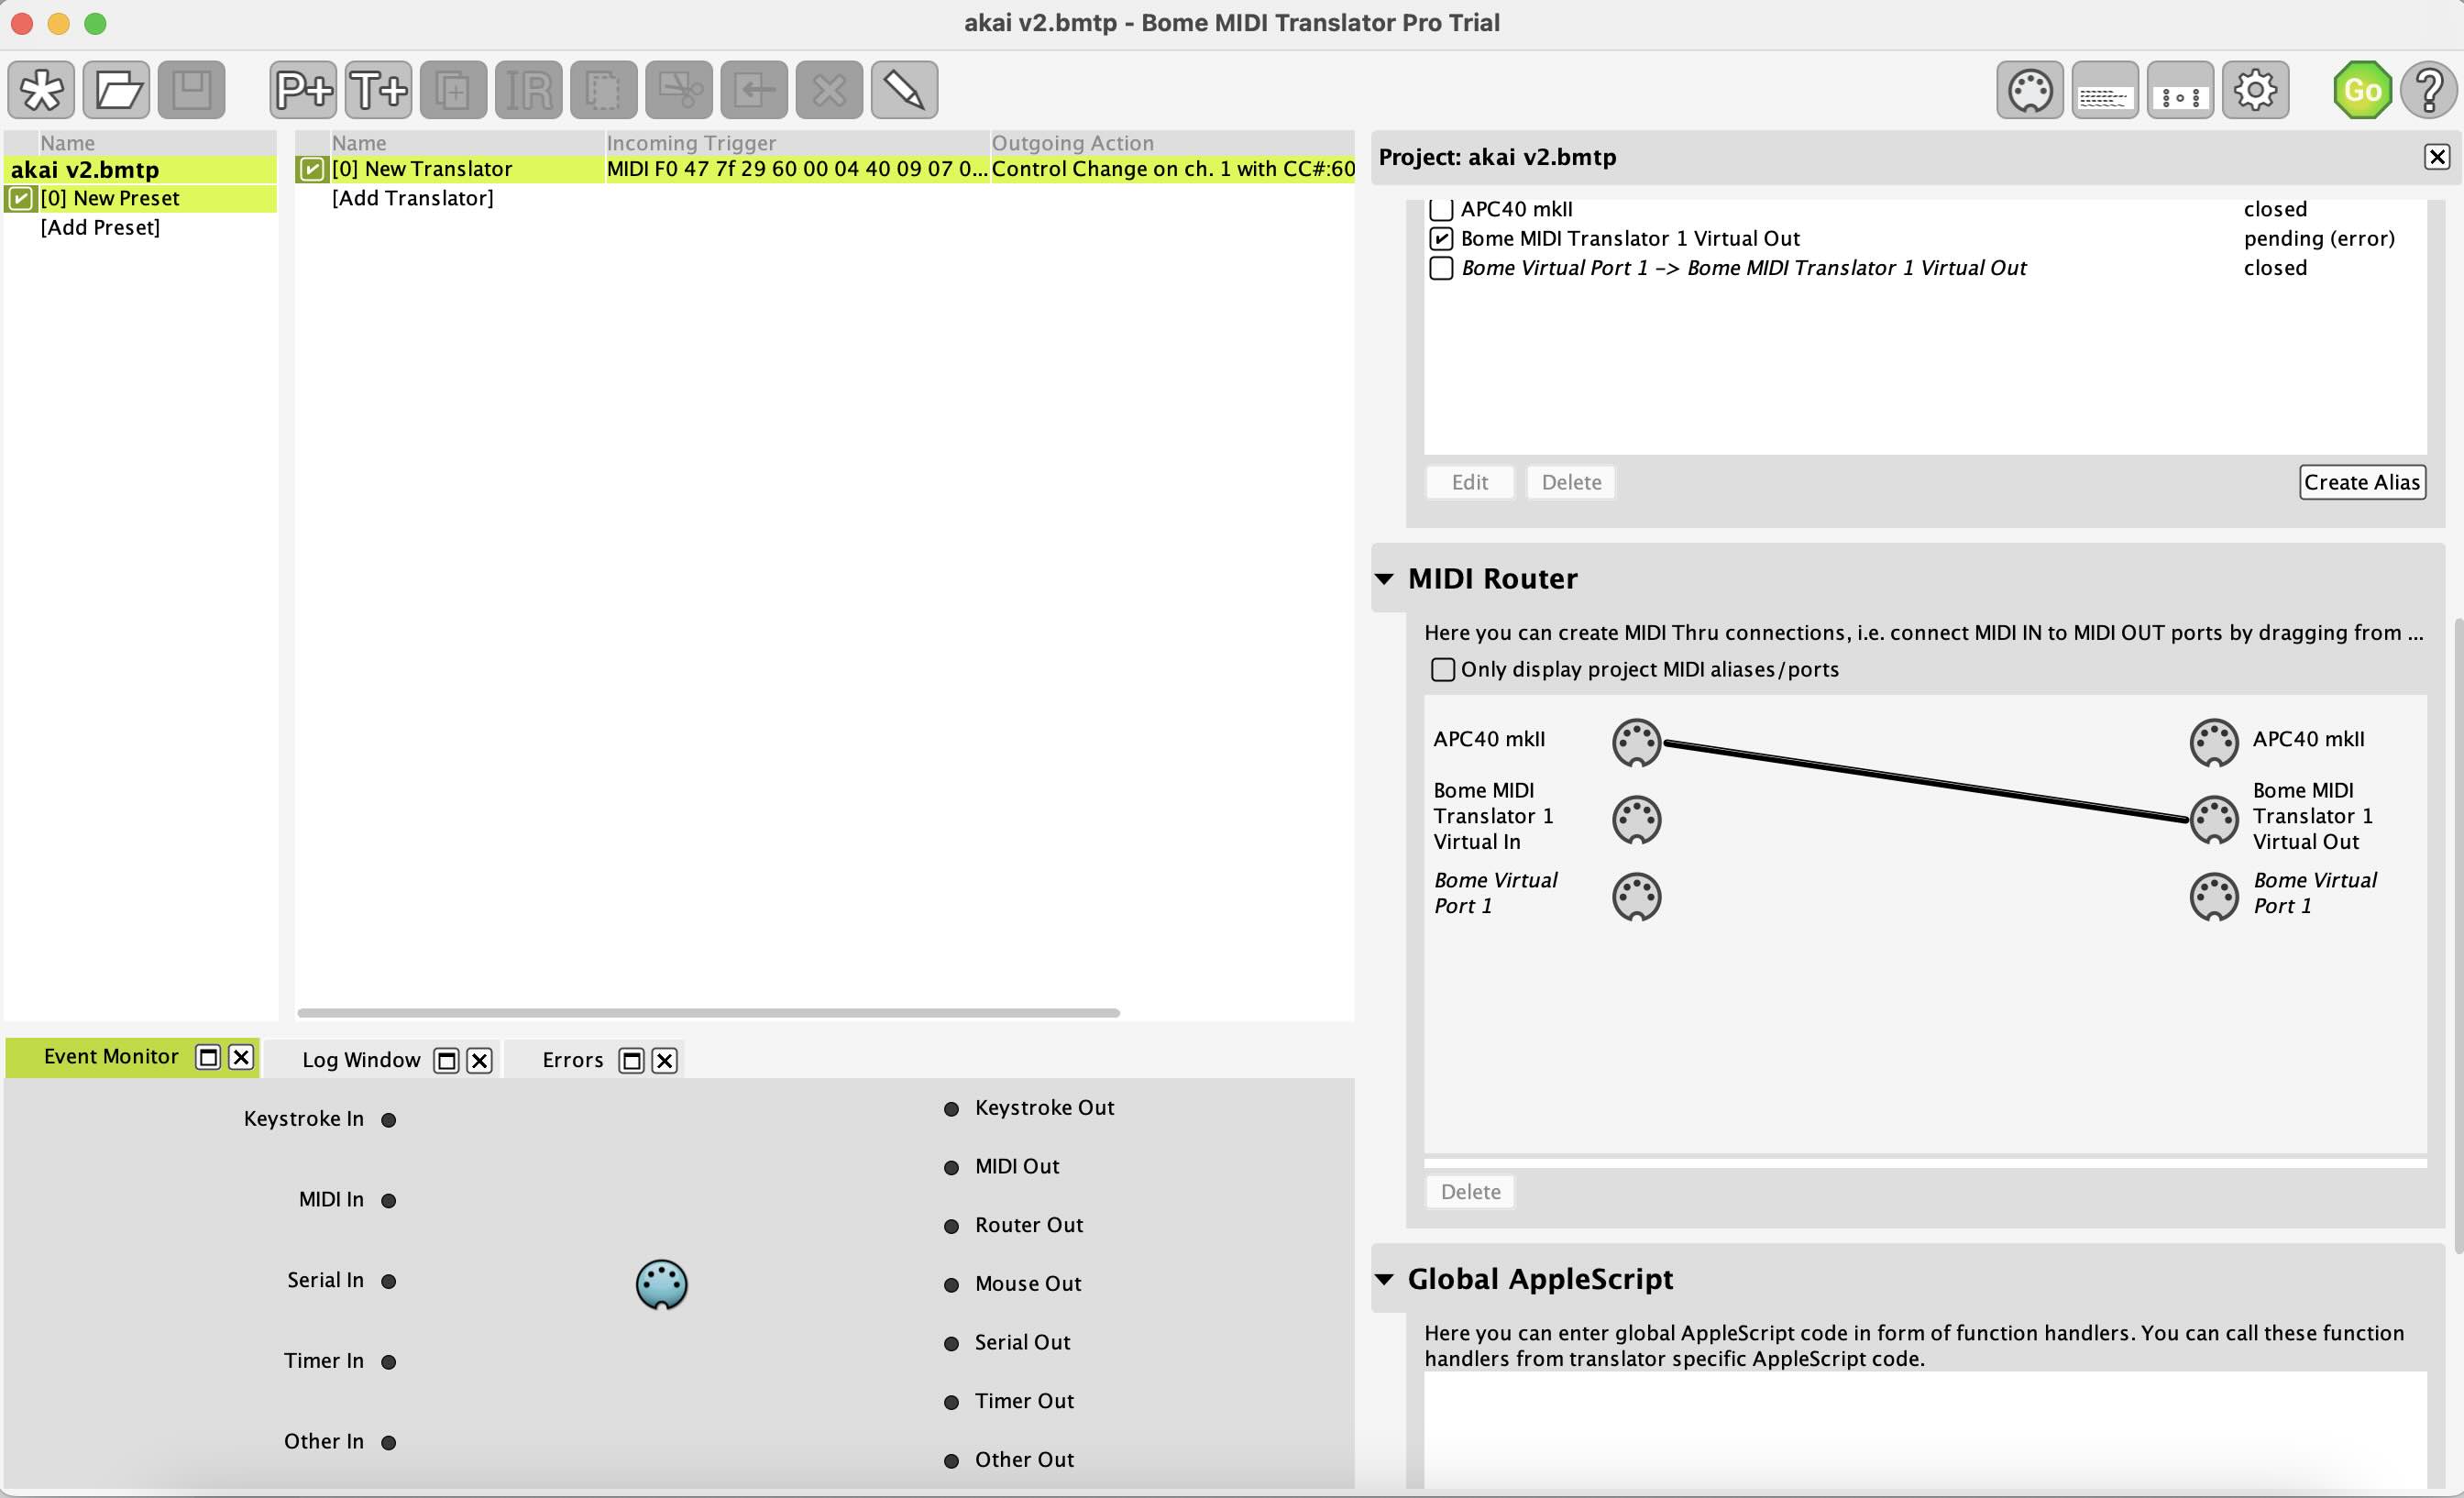Viewport: 2464px width, 1498px height.
Task: Open a project file with folder icon
Action: click(x=117, y=90)
